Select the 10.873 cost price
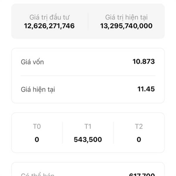Viewport: 176px width, 176px height. [143, 62]
